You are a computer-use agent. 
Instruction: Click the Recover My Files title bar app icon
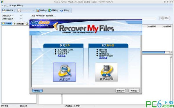pyautogui.click(x=2, y=2)
